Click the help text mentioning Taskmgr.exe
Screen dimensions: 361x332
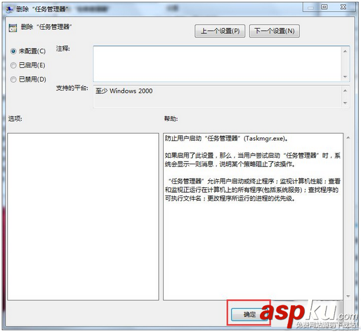click(x=226, y=139)
